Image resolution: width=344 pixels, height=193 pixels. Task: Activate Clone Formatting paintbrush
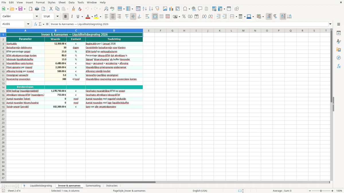tap(74, 9)
